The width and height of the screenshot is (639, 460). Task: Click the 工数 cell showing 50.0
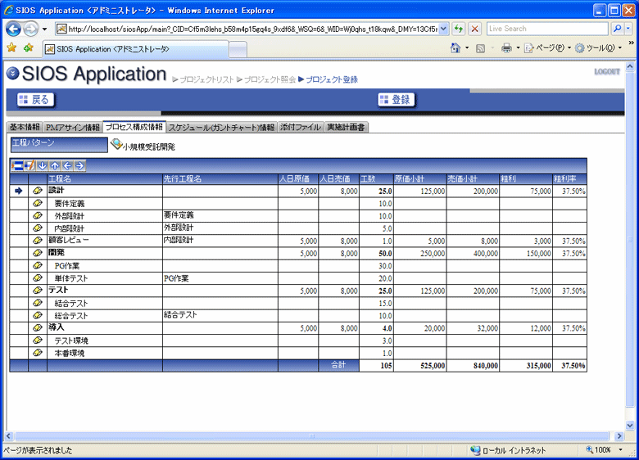coord(376,253)
